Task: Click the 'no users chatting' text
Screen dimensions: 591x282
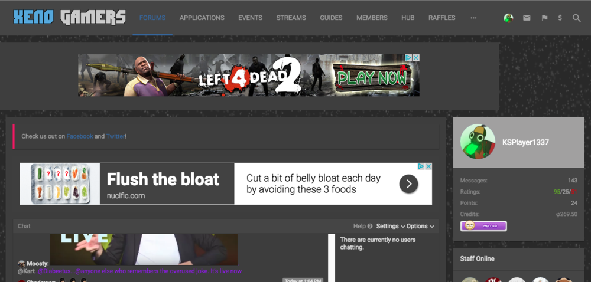Action: pos(378,243)
